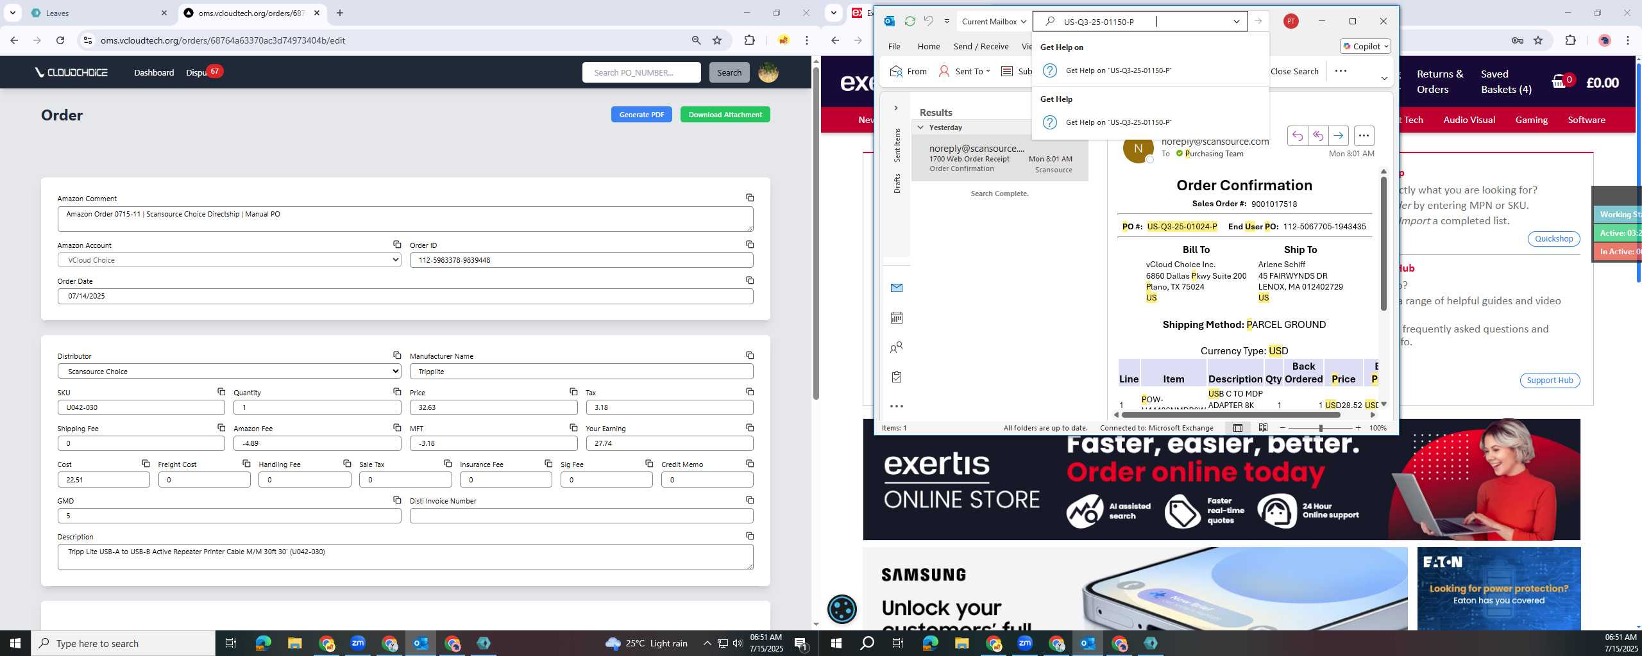Open the Windows Start menu on left

tap(15, 643)
